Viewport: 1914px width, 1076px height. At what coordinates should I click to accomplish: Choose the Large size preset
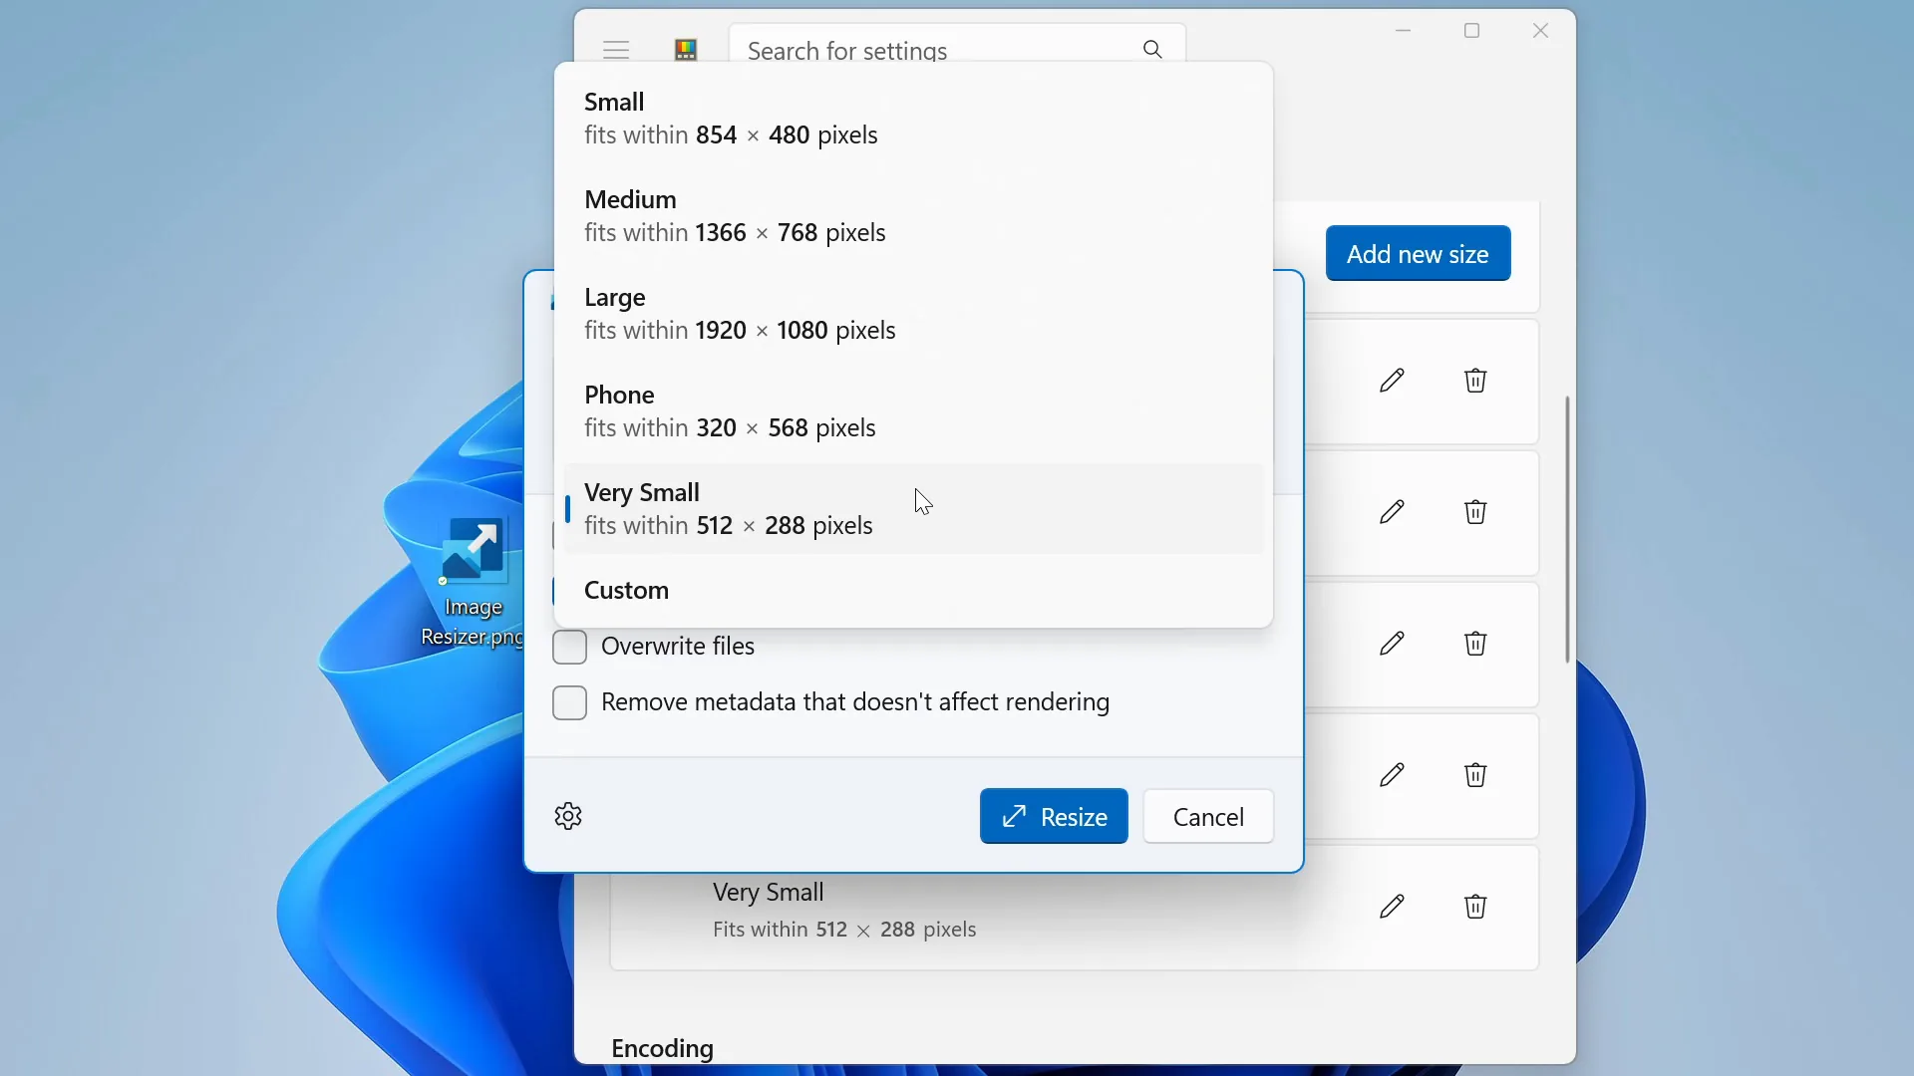tap(913, 314)
